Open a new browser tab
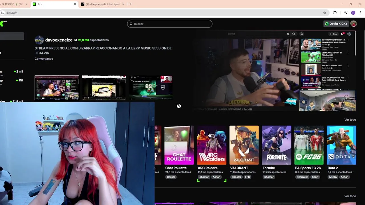Screen dimensions: 365x205 [131, 4]
